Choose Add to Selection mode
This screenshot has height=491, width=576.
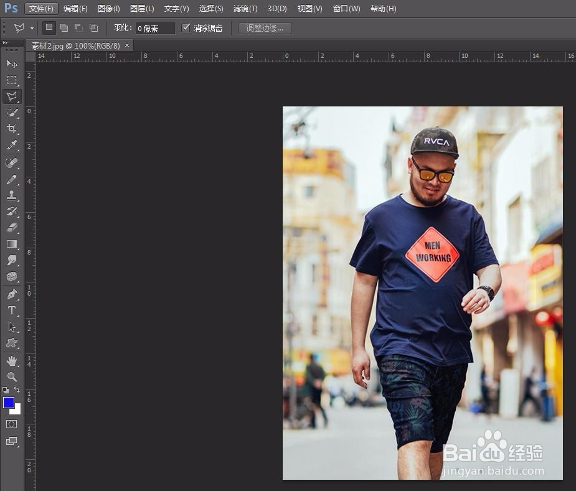pos(64,27)
